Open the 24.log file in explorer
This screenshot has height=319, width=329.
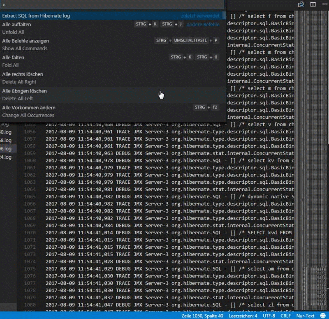point(6,157)
